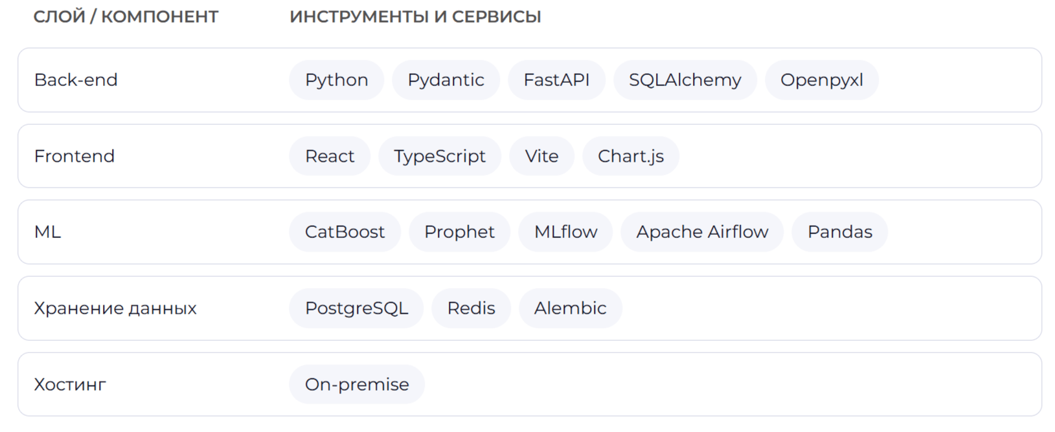Screen dimensions: 1055x432
Task: Open the SQLAlchemy chip
Action: click(685, 80)
